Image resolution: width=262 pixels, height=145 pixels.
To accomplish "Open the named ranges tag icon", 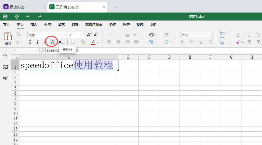I will click(151, 35).
